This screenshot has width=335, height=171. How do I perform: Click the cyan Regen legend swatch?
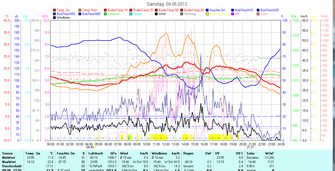pos(131,14)
